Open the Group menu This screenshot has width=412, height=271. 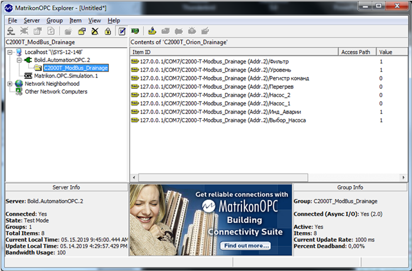pyautogui.click(x=54, y=21)
